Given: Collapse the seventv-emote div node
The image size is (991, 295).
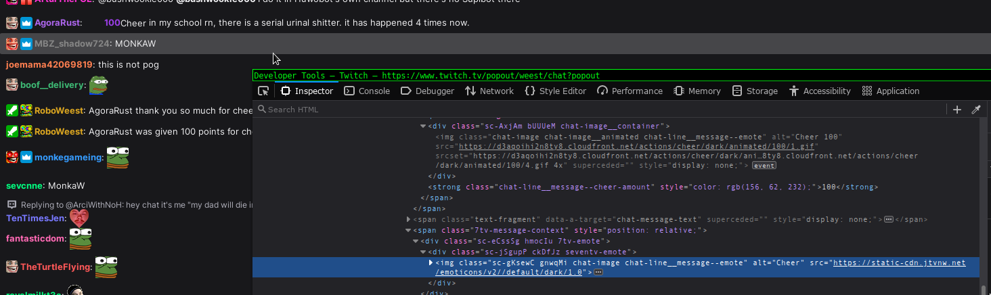Looking at the screenshot, I should click(423, 252).
